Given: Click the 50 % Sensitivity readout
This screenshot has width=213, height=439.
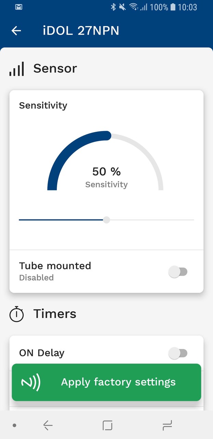Looking at the screenshot, I should click(x=106, y=177).
